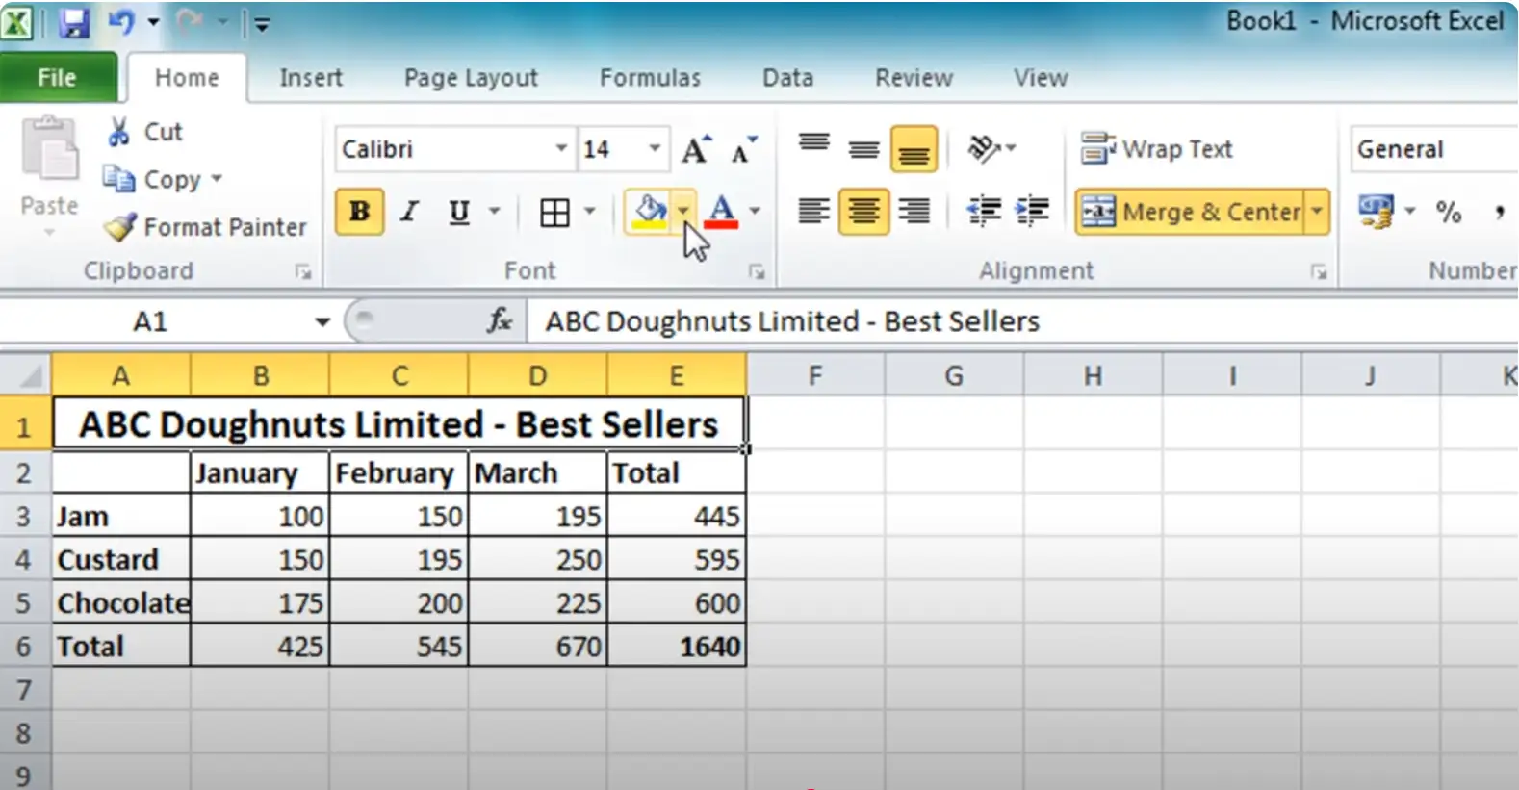1519x790 pixels.
Task: Click the Cut button
Action: 145,132
